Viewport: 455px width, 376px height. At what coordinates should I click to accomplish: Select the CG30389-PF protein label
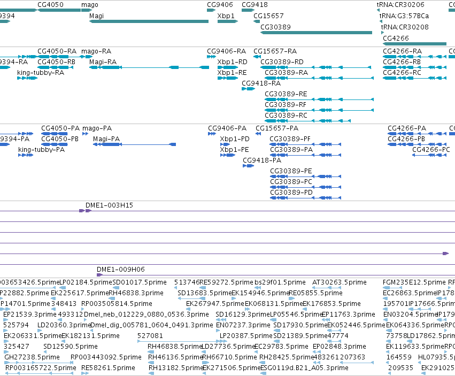click(290, 139)
